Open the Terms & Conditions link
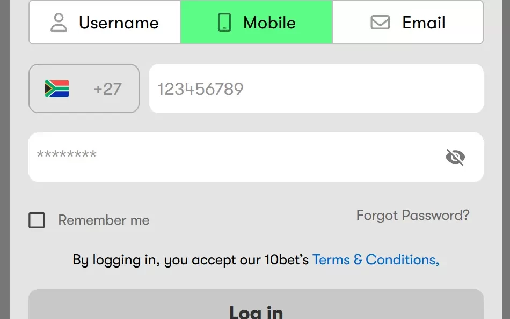Screen dimensions: 510x319 tap(375, 260)
